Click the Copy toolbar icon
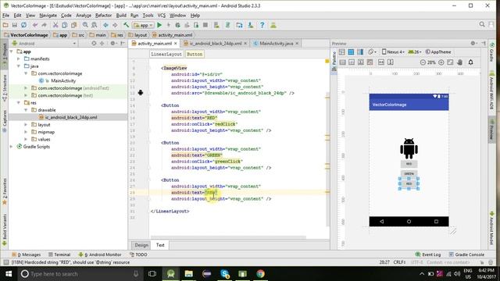Viewport: 500px width, 281px height. click(65, 25)
